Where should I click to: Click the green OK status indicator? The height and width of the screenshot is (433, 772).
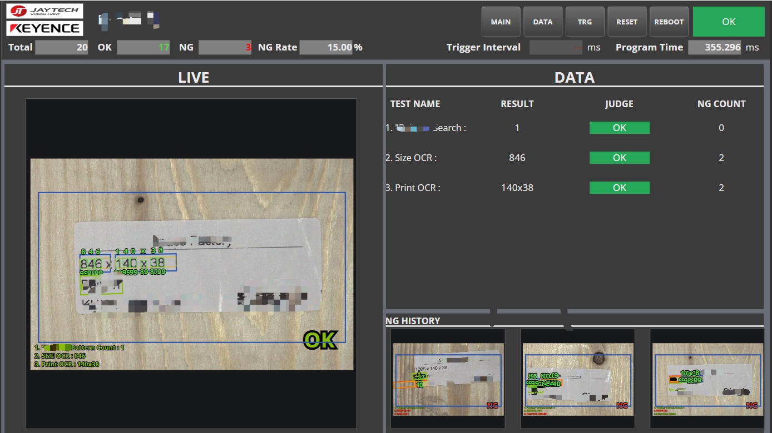point(729,22)
